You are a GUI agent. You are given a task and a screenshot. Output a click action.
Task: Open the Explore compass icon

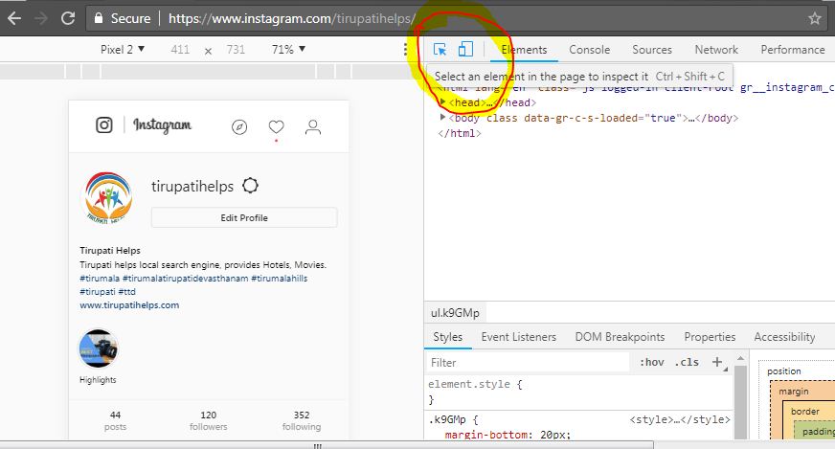click(239, 127)
